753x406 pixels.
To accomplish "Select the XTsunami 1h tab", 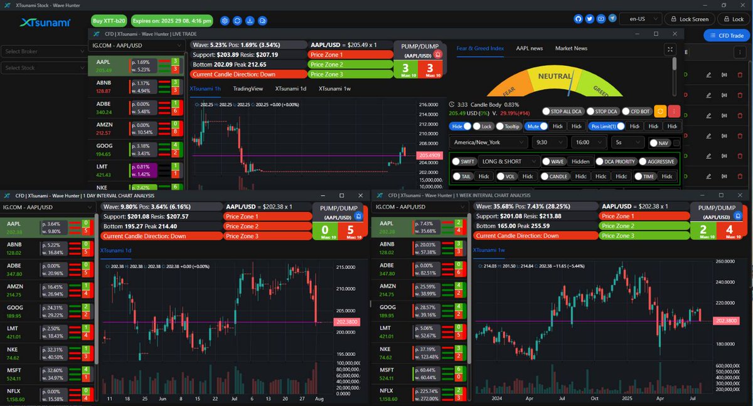I will click(x=205, y=88).
